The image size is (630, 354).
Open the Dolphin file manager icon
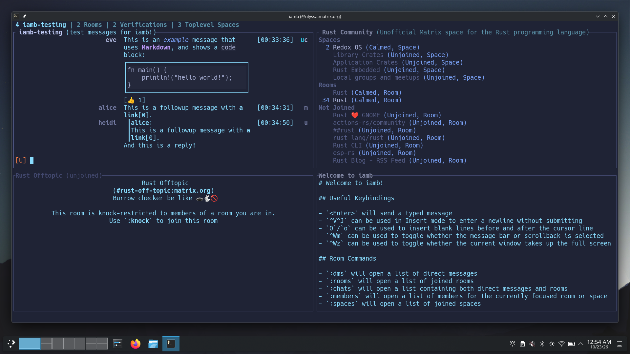pyautogui.click(x=153, y=344)
